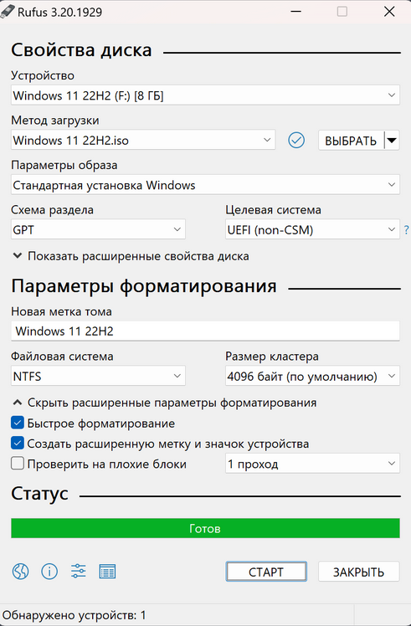Click the Новая метка тома text field
This screenshot has height=626, width=411.
tap(205, 331)
